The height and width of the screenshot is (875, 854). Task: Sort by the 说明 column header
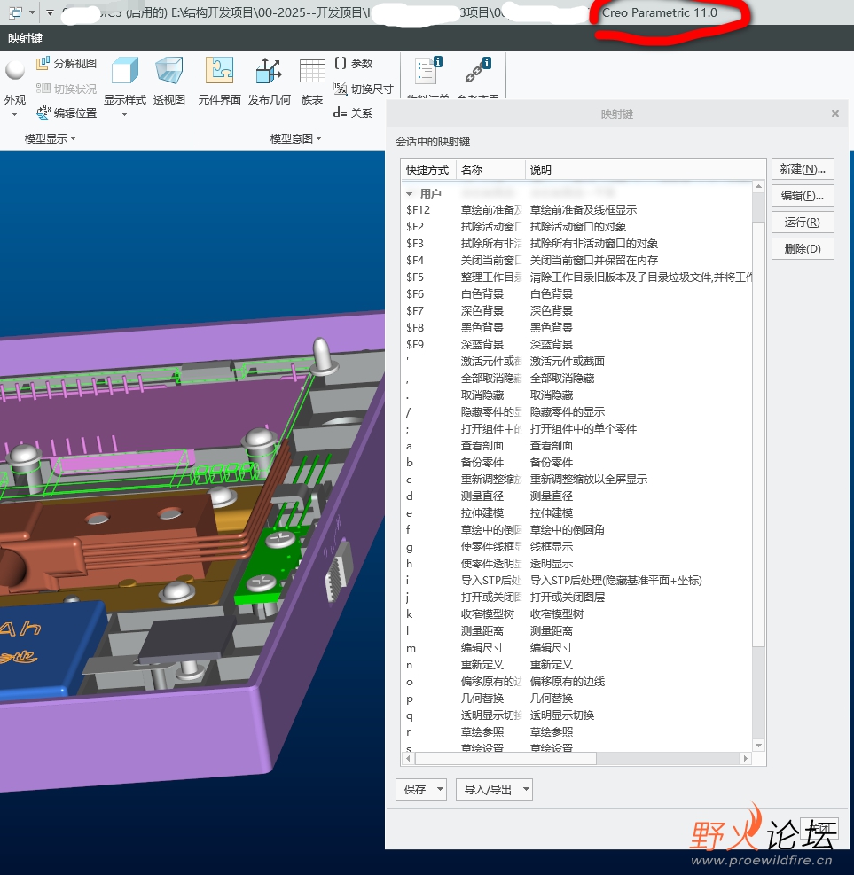click(645, 169)
